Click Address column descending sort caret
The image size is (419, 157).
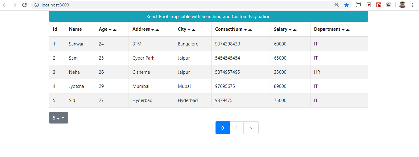click(153, 30)
